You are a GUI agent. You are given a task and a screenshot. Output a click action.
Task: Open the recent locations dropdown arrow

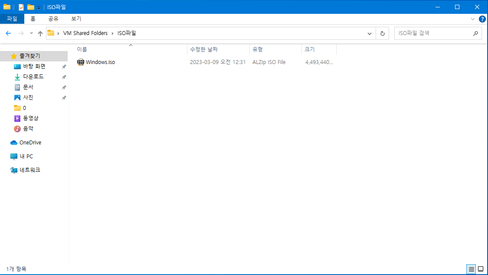point(31,33)
